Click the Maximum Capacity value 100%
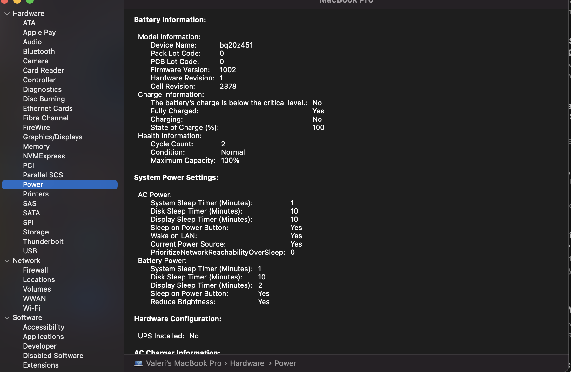Image resolution: width=571 pixels, height=372 pixels. coord(230,160)
